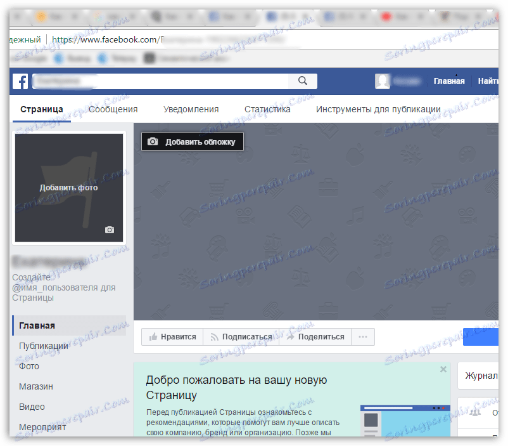Switch to Уведомления tab
Viewport: 508px width, 446px height.
[191, 109]
